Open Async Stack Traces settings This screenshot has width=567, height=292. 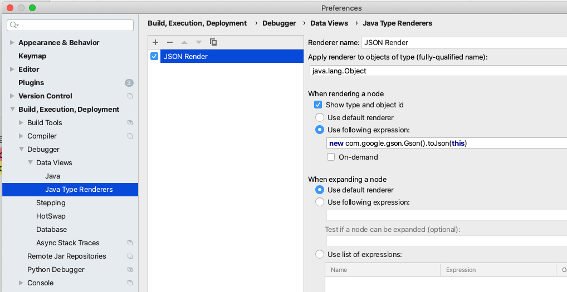pyautogui.click(x=67, y=243)
